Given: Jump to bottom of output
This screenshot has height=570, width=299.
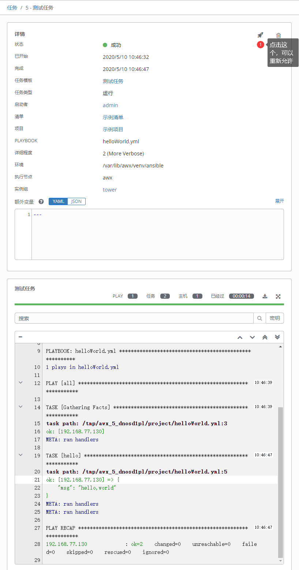Looking at the screenshot, I should click(277, 337).
